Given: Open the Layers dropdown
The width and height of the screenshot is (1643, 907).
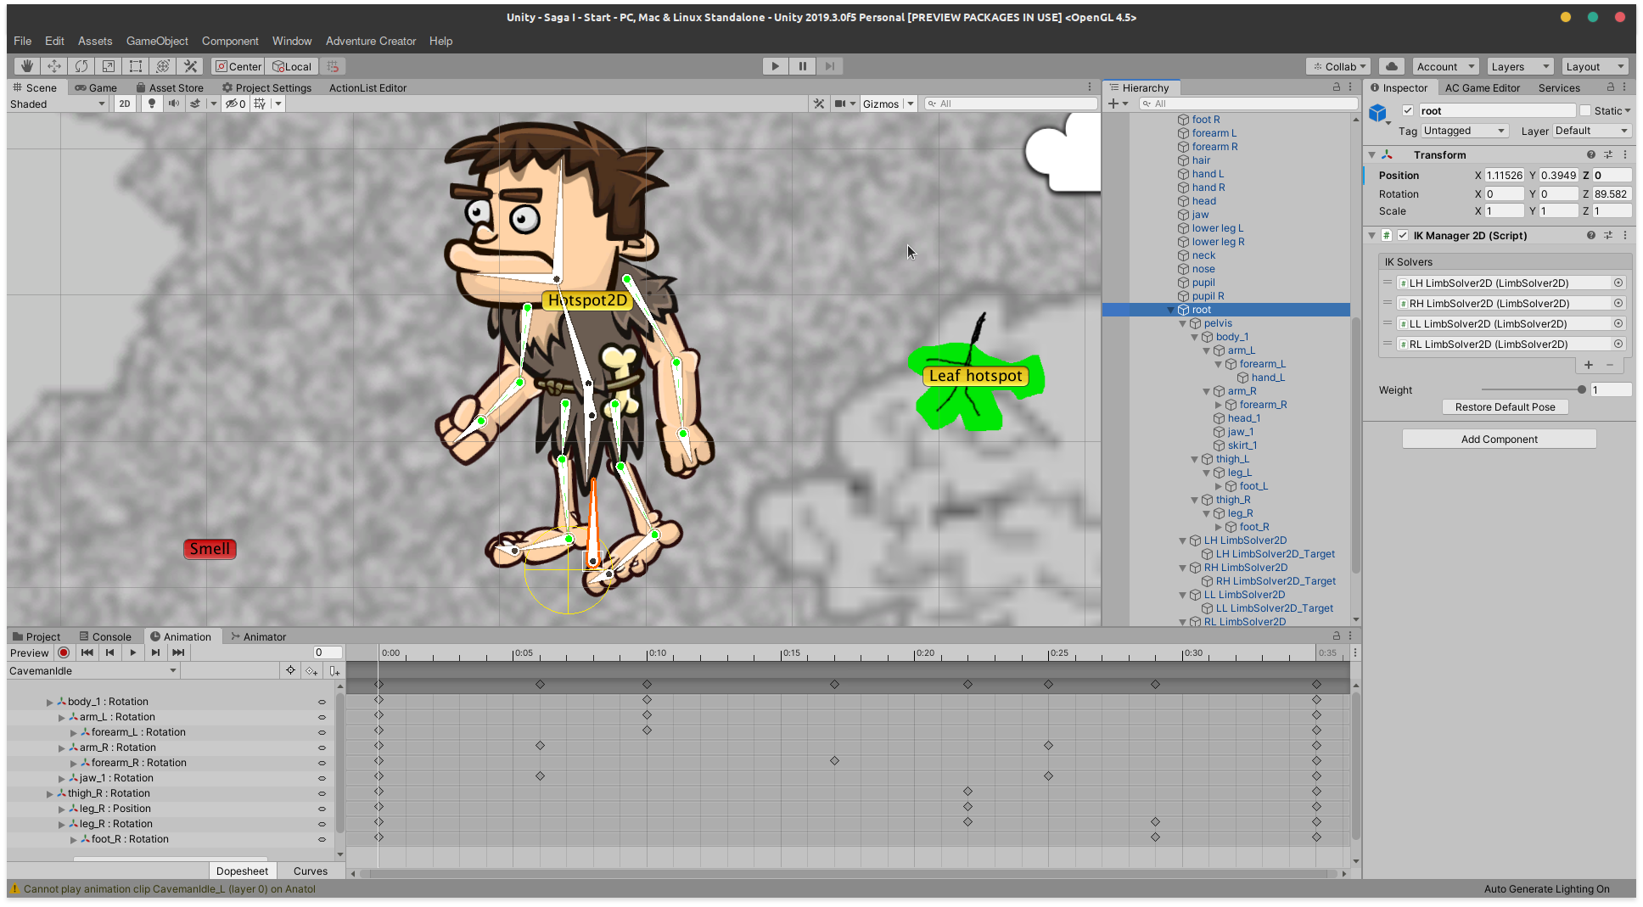Looking at the screenshot, I should pos(1519,66).
